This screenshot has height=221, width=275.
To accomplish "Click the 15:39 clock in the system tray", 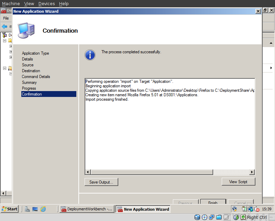I will (267, 209).
